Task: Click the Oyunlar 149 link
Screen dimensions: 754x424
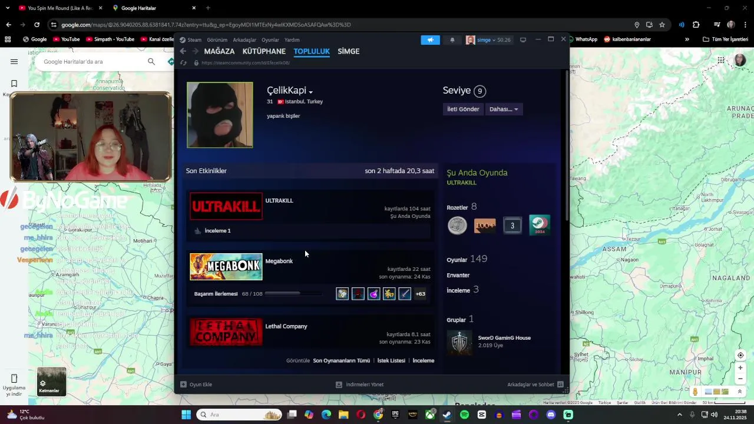Action: tap(467, 259)
